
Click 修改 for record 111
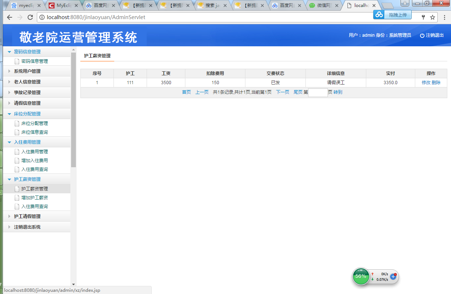coord(426,83)
